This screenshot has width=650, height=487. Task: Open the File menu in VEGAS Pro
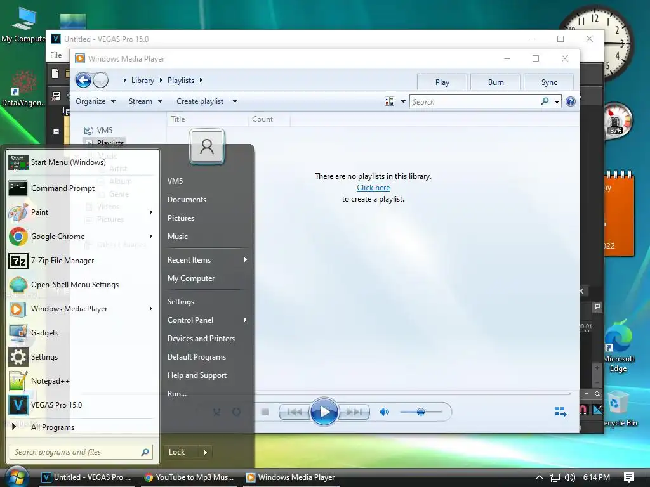(x=56, y=55)
